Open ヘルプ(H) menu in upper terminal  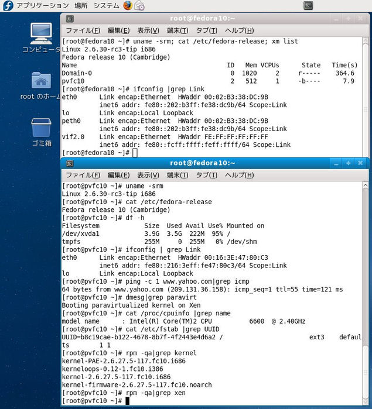(239, 30)
